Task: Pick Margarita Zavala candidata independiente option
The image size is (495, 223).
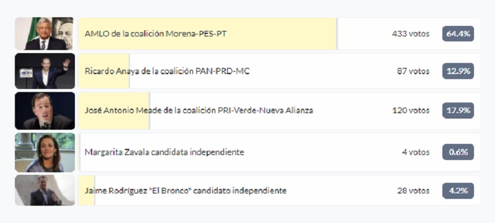Action: coord(280,153)
